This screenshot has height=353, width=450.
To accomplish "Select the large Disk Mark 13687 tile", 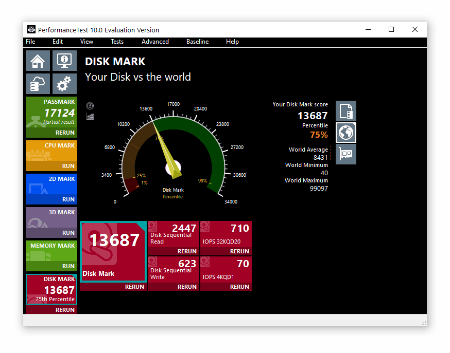I will click(x=113, y=252).
